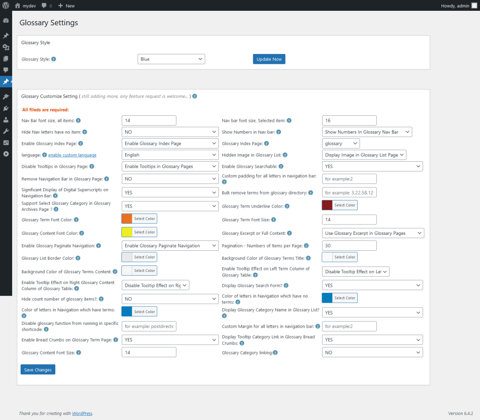Viewport: 480px width, 420px height.
Task: Open the WordPress link in footer
Action: point(82,413)
